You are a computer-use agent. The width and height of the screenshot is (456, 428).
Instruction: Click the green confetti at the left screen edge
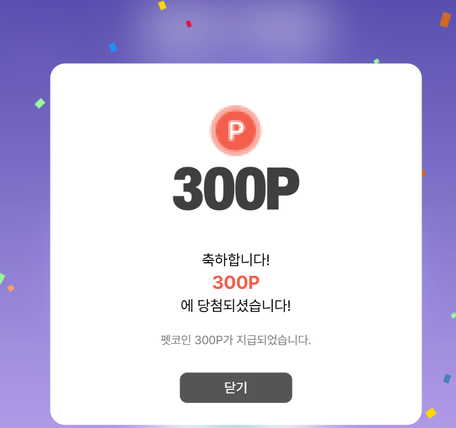pos(2,279)
